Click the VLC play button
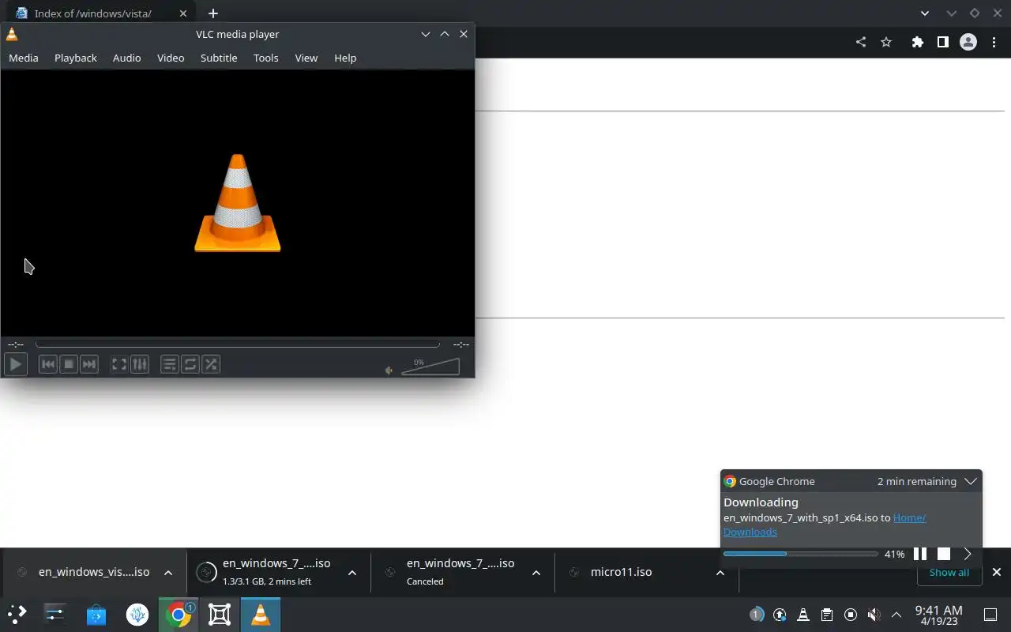1011x632 pixels. tap(16, 364)
